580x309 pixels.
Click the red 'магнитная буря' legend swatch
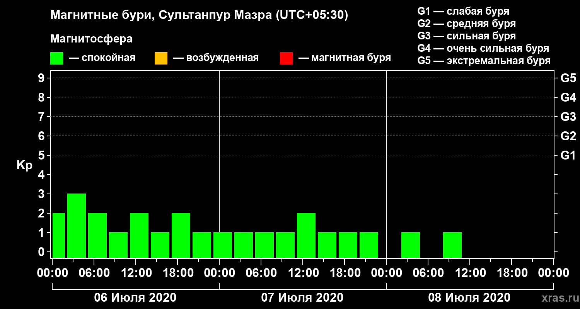[x=286, y=58]
